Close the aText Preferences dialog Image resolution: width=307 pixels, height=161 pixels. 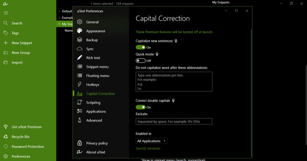247,11
